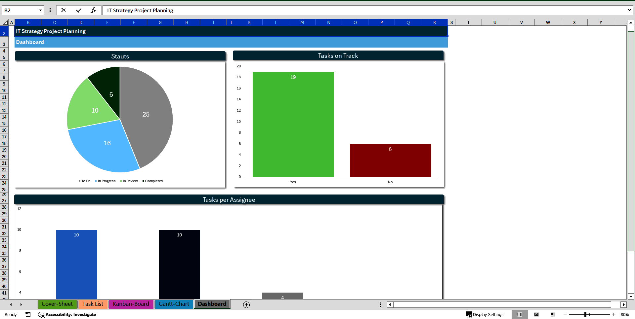Click Zoom In plus button in status bar

[x=614, y=314]
